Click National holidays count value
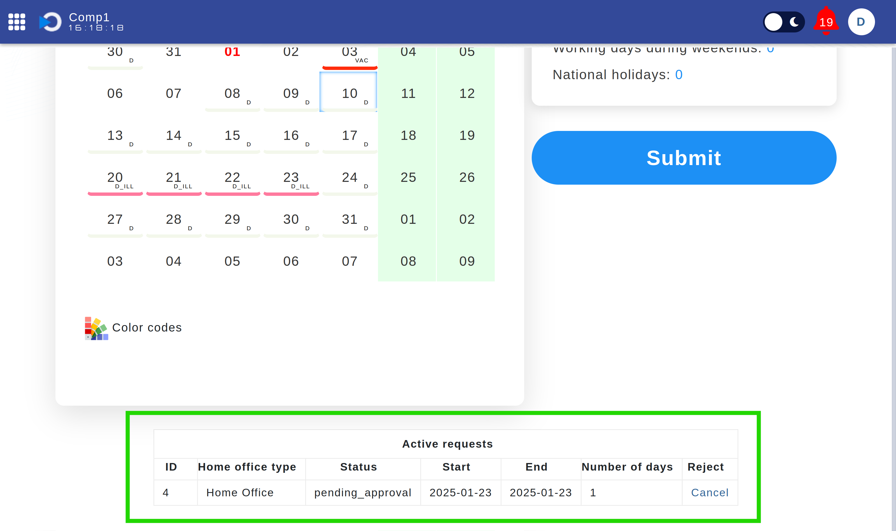Image resolution: width=896 pixels, height=531 pixels. 679,74
